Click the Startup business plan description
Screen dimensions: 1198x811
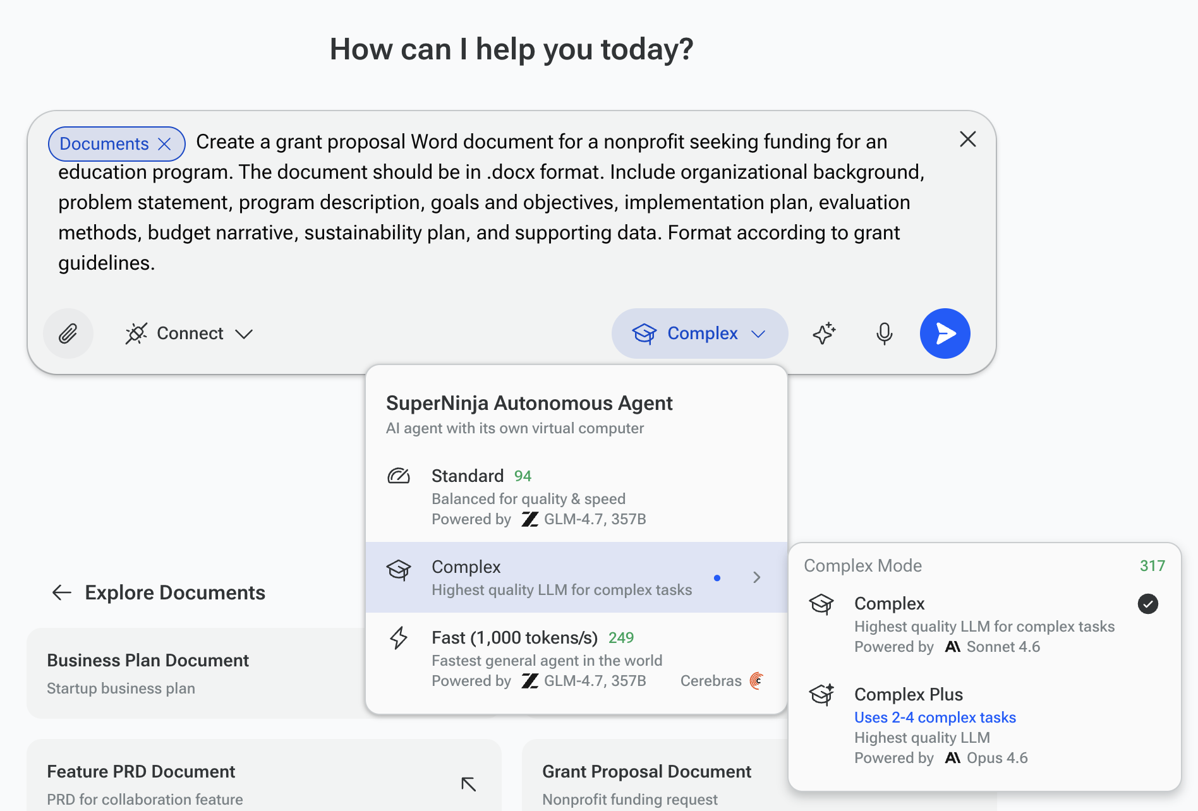[121, 688]
